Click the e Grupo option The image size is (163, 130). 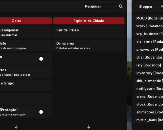click(26, 85)
